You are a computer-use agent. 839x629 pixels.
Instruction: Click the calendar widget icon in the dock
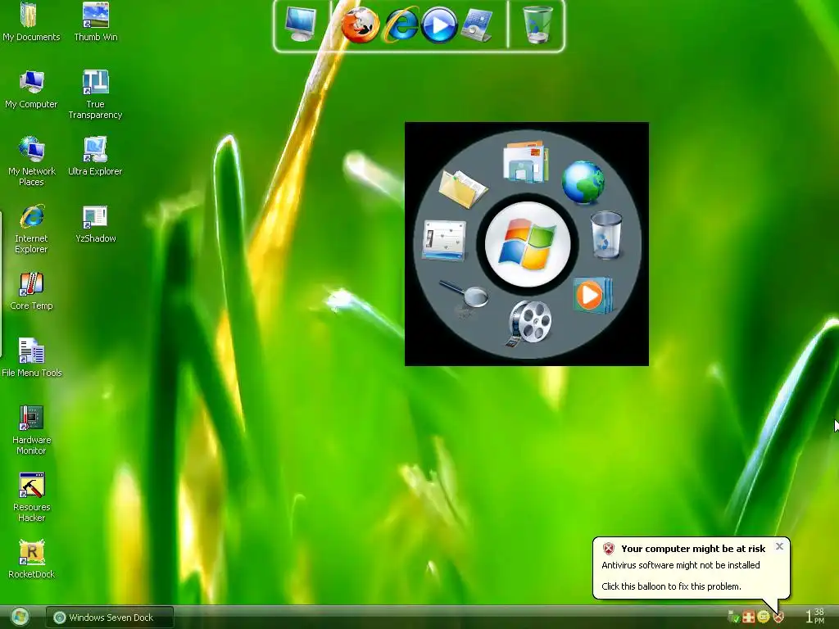[476, 25]
